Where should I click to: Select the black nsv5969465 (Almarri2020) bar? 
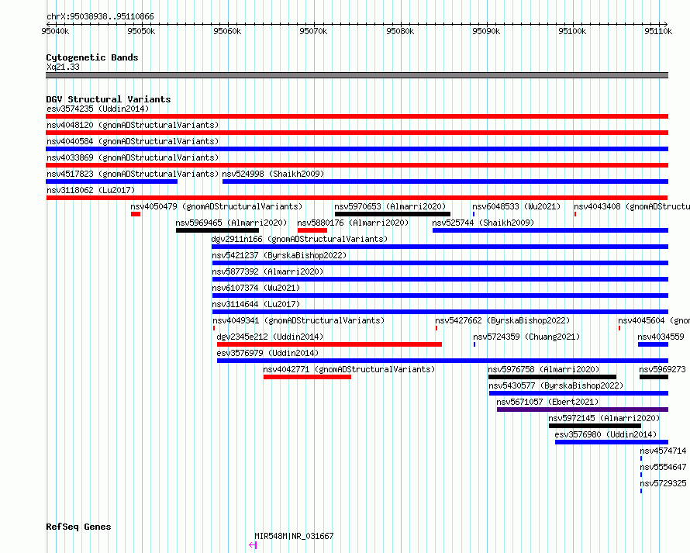tap(217, 230)
